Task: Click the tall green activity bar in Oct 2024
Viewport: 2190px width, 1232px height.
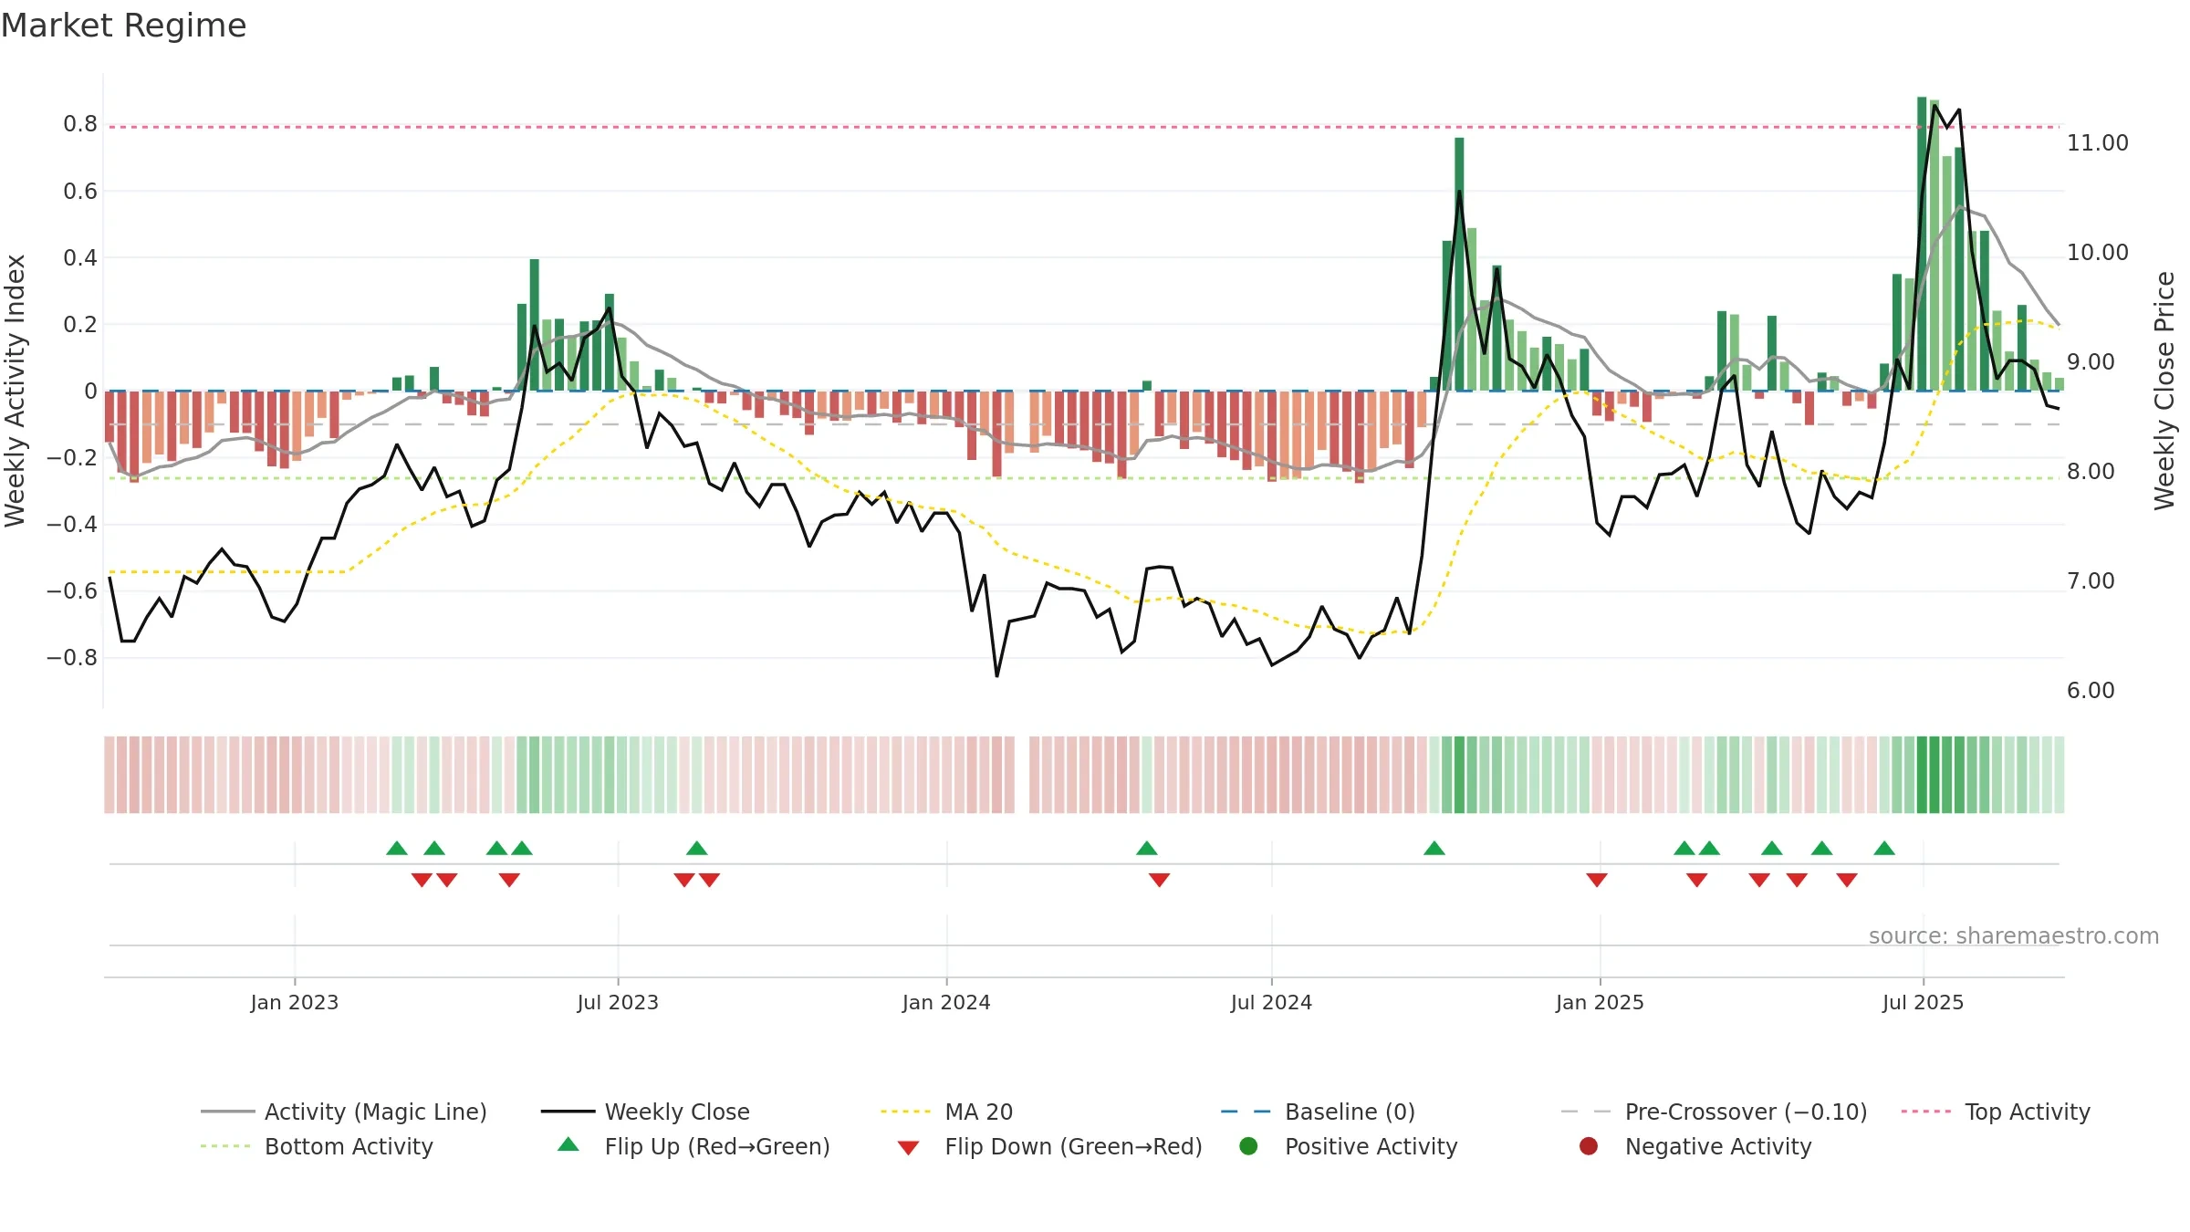Action: click(1459, 265)
